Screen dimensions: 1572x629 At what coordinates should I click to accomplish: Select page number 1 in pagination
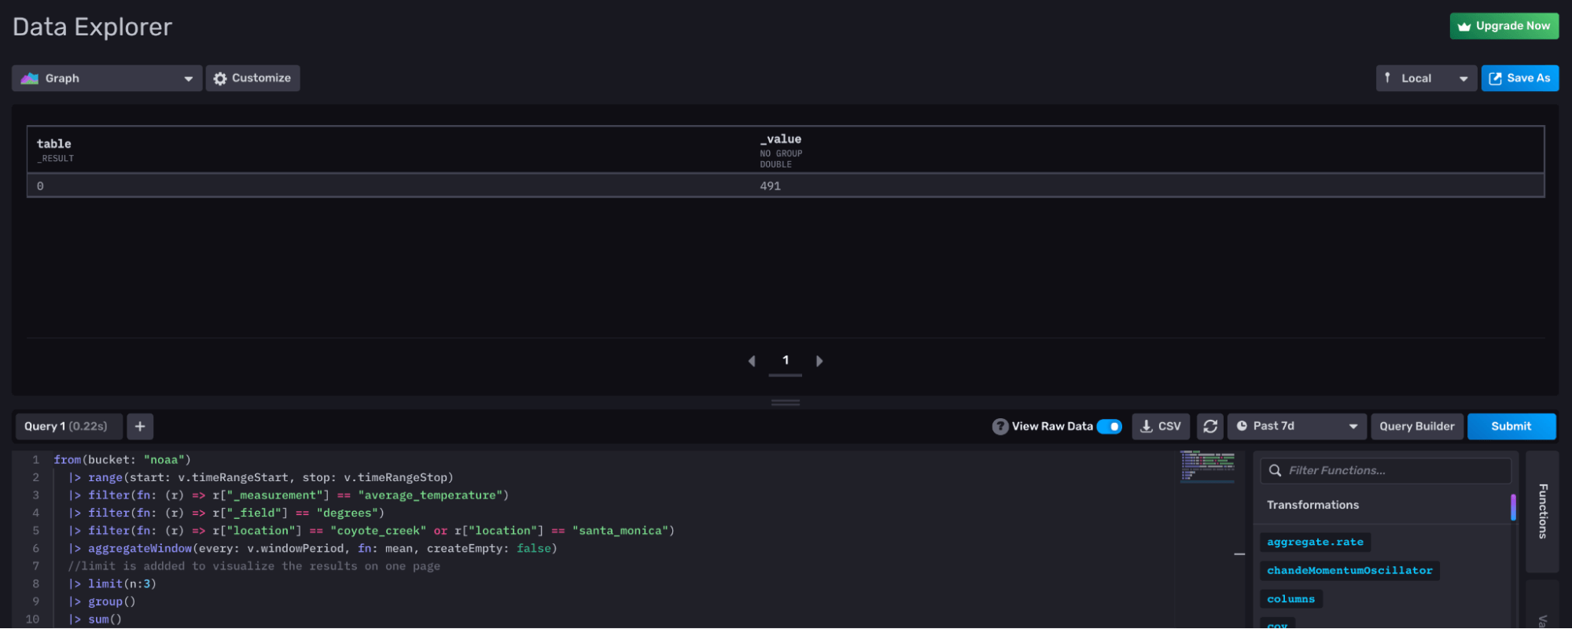(786, 360)
